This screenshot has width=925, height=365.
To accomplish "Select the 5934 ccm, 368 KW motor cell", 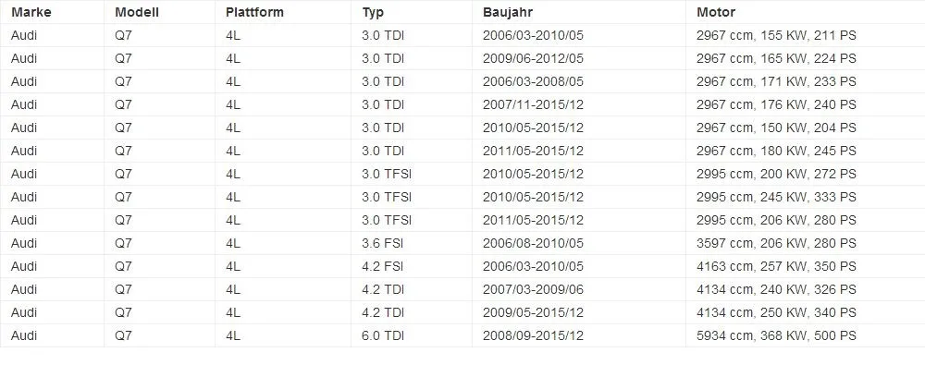I will tap(776, 335).
